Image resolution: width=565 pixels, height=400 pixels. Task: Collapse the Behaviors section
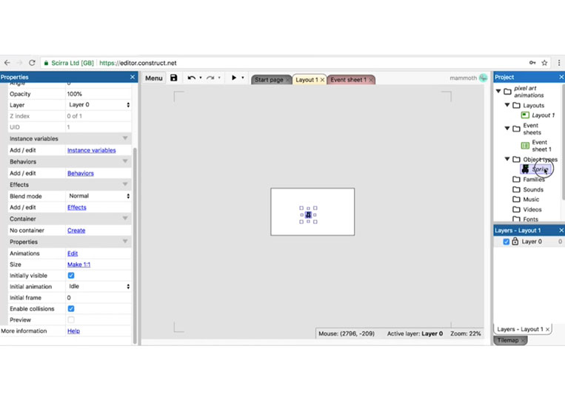(125, 161)
